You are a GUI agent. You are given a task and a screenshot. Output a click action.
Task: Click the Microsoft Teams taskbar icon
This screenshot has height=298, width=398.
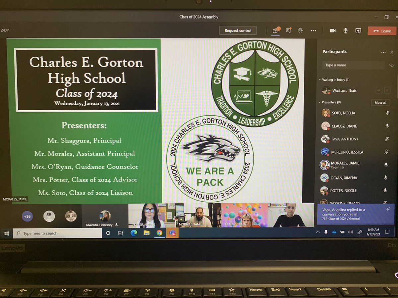[172, 233]
